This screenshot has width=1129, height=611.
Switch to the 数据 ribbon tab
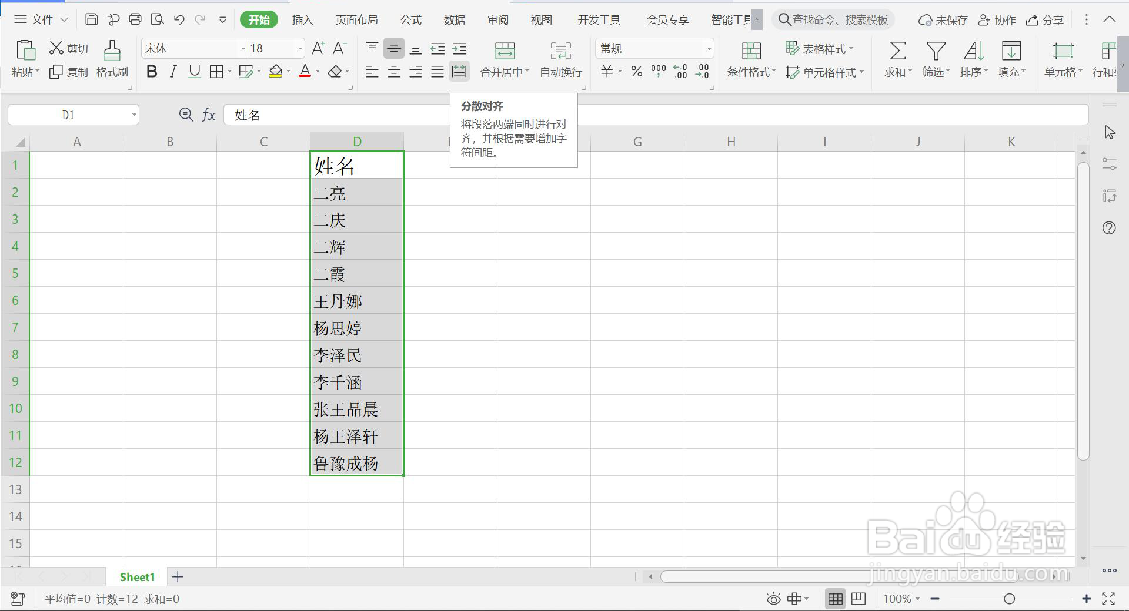[x=453, y=19]
